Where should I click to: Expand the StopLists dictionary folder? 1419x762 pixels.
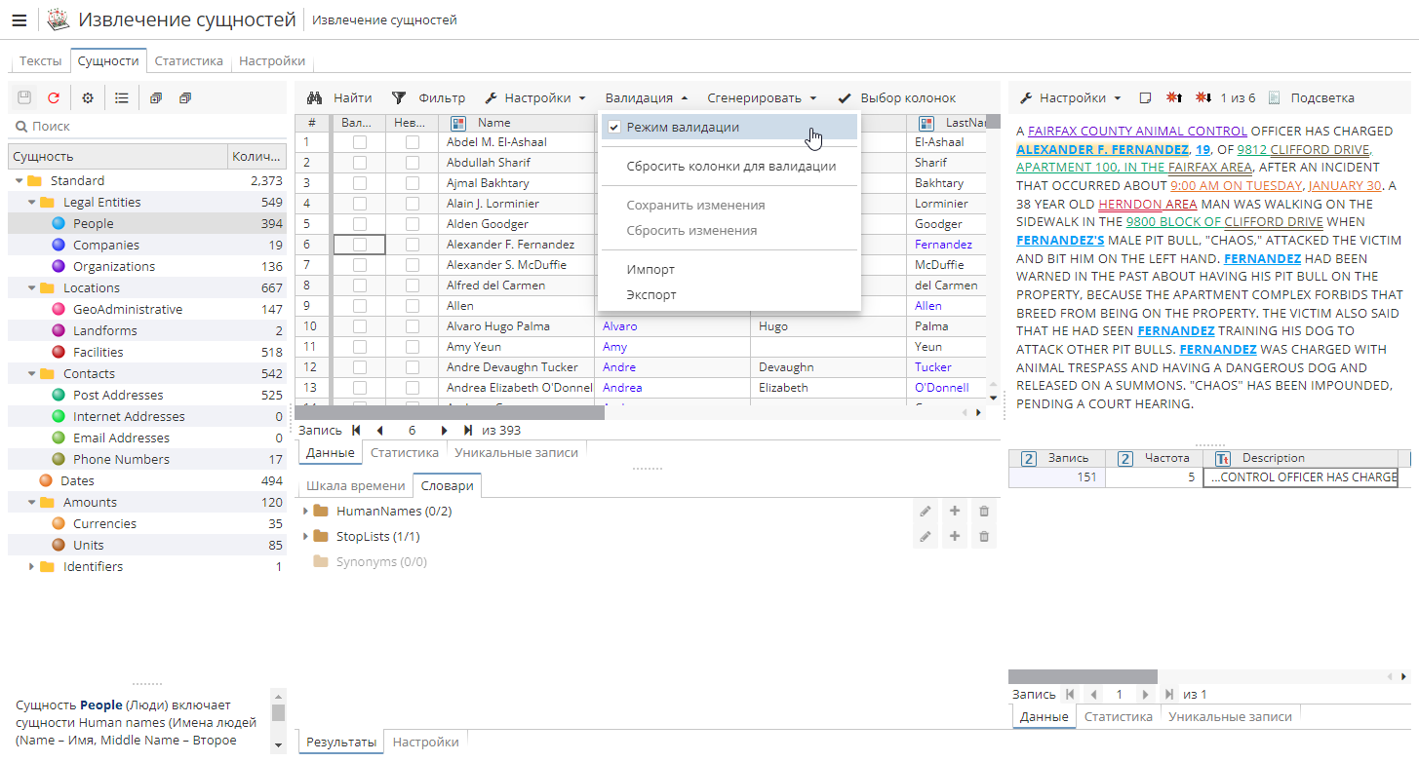click(x=305, y=537)
